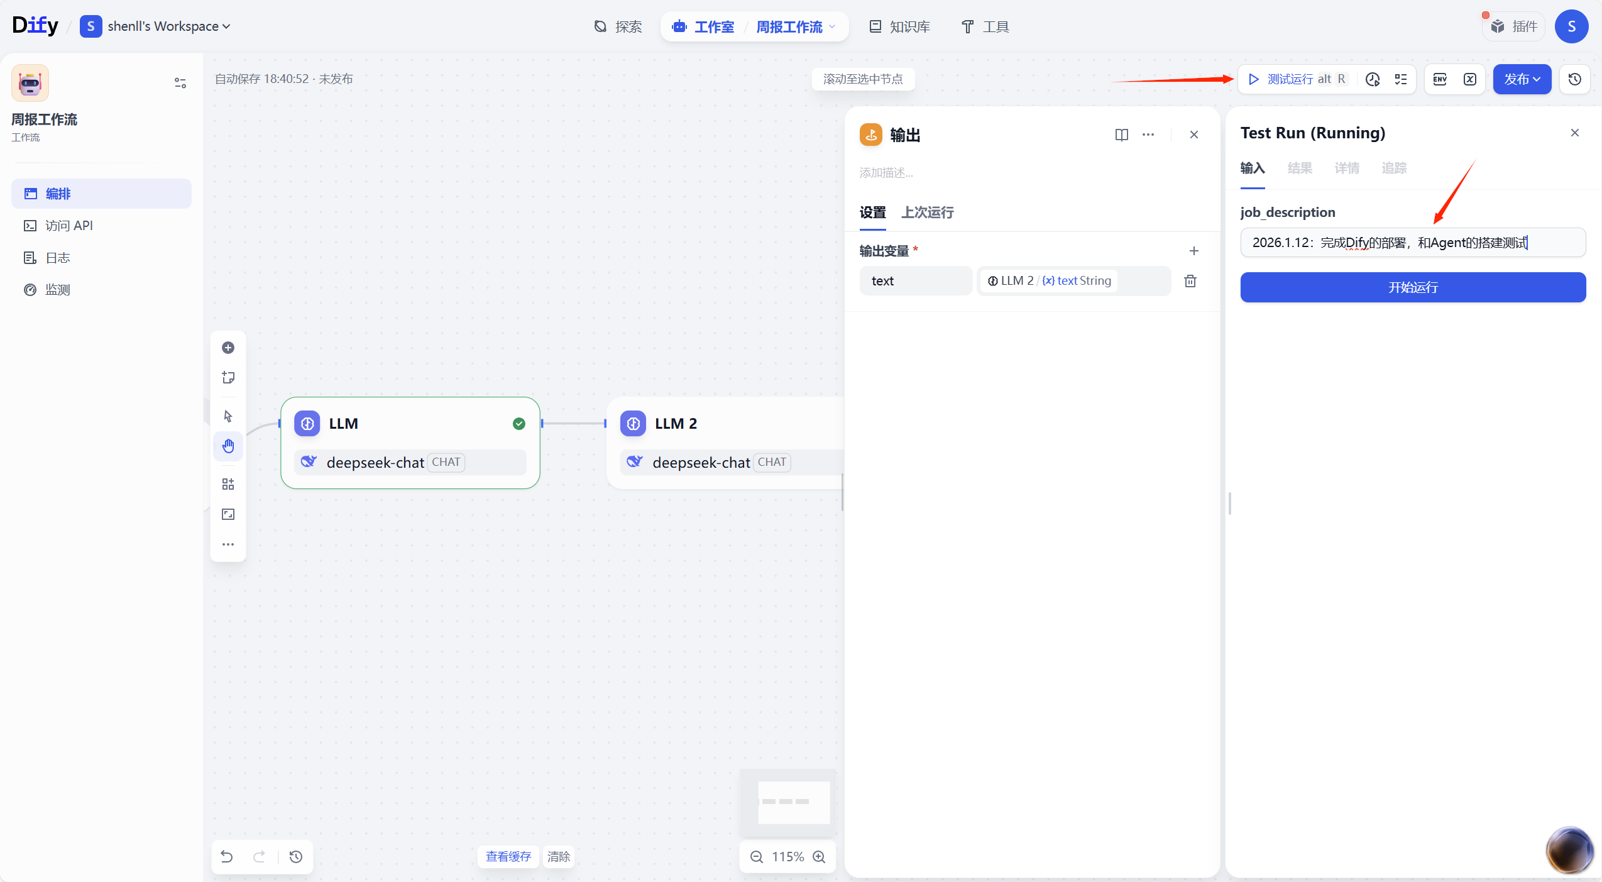Click the checklist icon in top toolbar
Viewport: 1602px width, 882px height.
tap(1401, 79)
